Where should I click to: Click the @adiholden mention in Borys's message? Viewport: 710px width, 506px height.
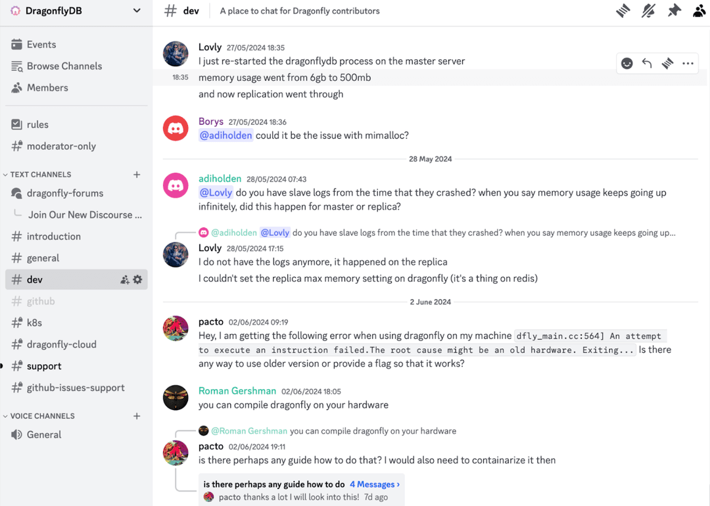225,135
